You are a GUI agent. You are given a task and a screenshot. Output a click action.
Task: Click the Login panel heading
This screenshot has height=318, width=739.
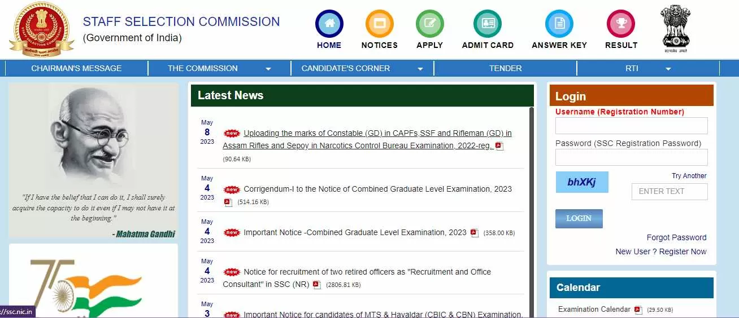(x=571, y=96)
